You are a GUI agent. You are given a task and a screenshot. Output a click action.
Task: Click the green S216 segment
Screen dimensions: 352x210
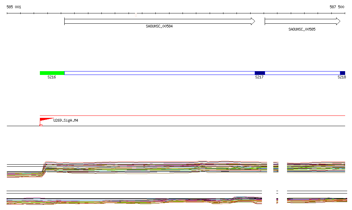tap(52, 73)
